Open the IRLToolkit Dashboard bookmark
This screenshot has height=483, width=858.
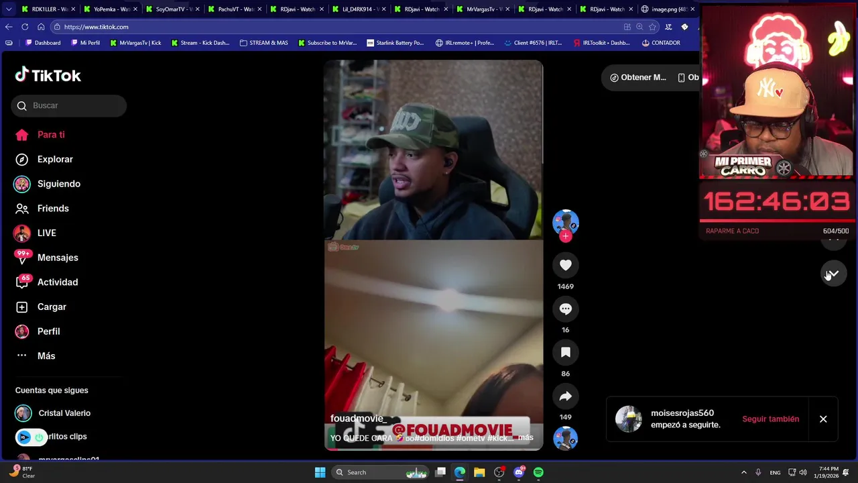(601, 43)
